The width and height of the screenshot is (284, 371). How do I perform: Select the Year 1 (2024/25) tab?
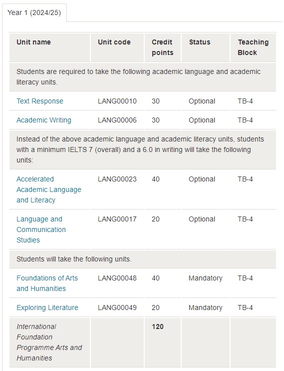coord(34,12)
